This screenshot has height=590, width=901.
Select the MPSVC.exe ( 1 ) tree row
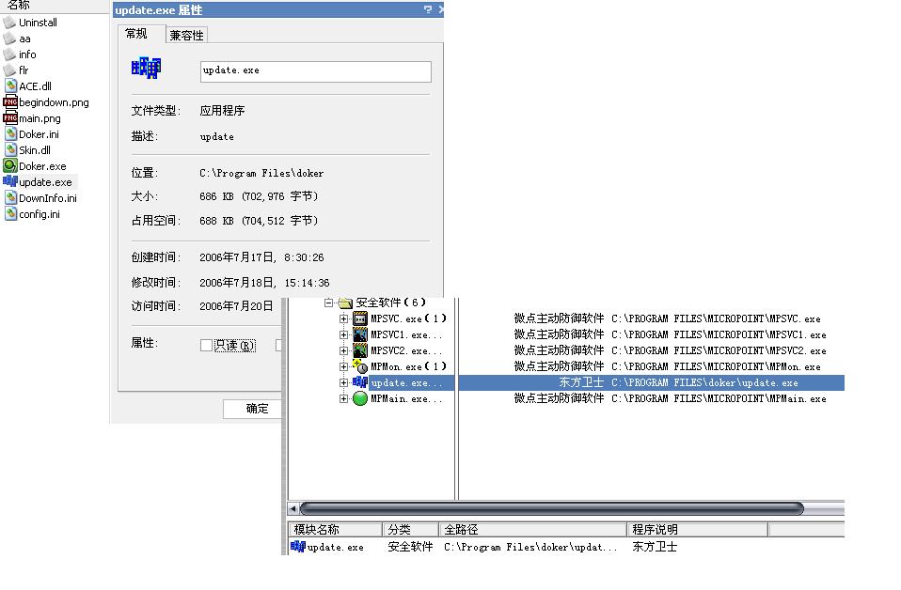(408, 318)
